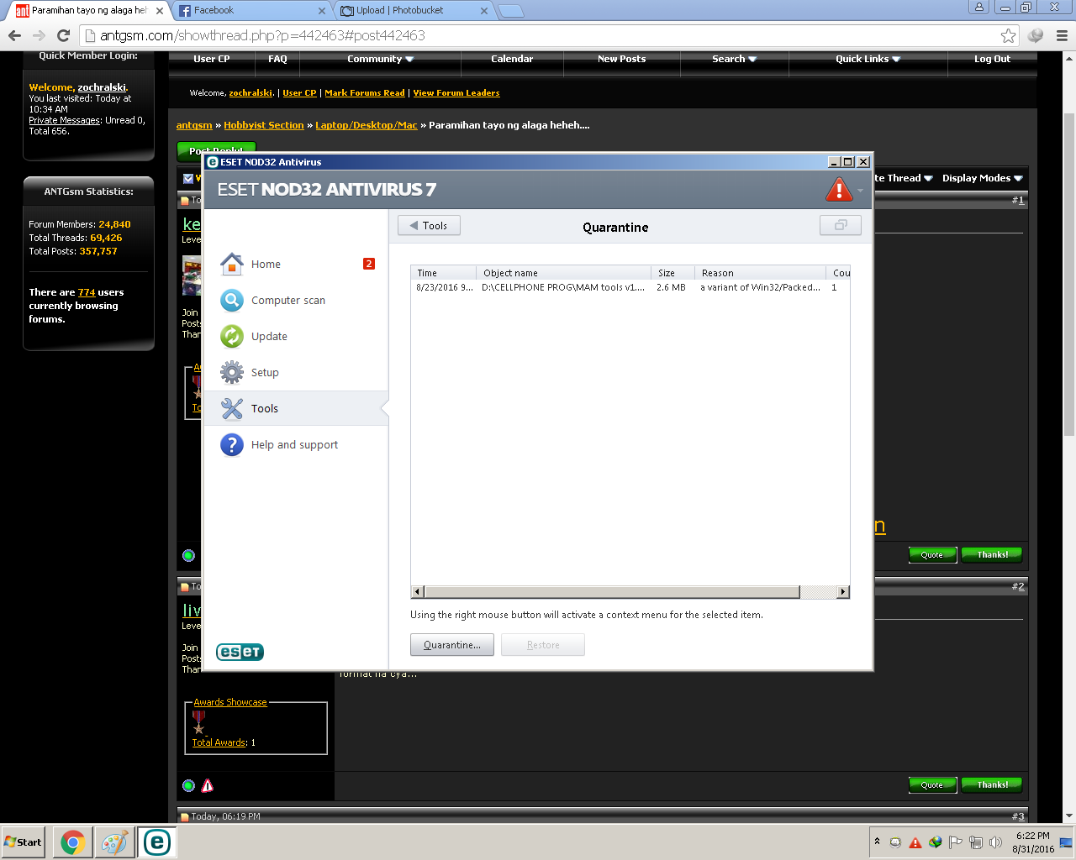Open the New Posts menu item
The image size is (1076, 860).
click(x=621, y=60)
